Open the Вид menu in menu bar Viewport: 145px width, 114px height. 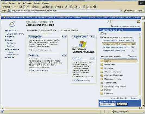(19, 3)
